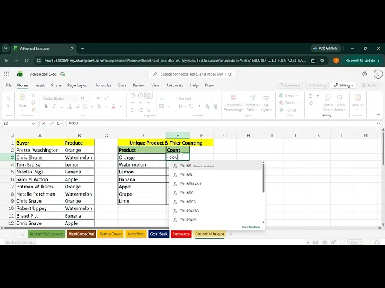Bookmark this page with the star icon
This screenshot has height=288, width=385.
coord(322,61)
